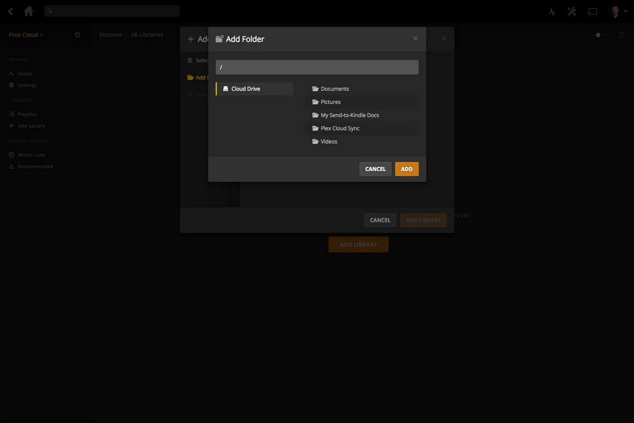Click the Watch Later clock icon
Screen dimensions: 634x423
pyautogui.click(x=11, y=155)
